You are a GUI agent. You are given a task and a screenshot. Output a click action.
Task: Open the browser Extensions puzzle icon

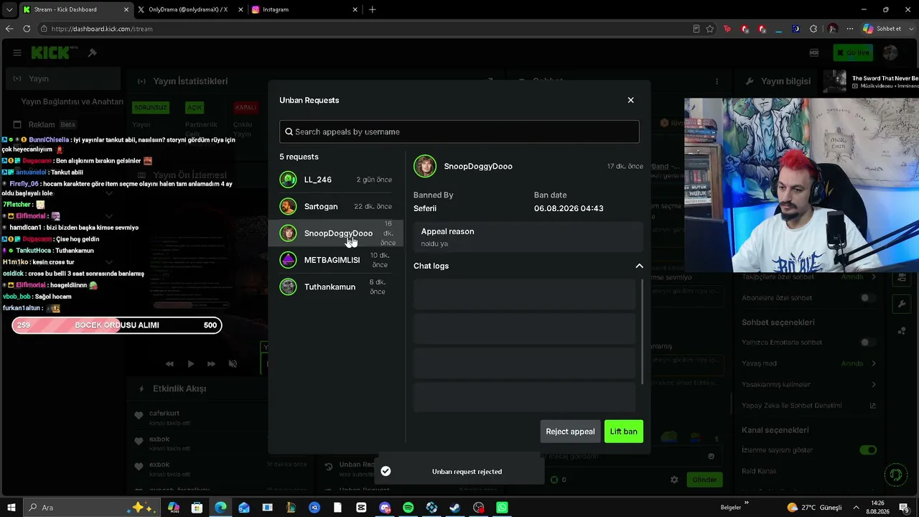coord(813,29)
